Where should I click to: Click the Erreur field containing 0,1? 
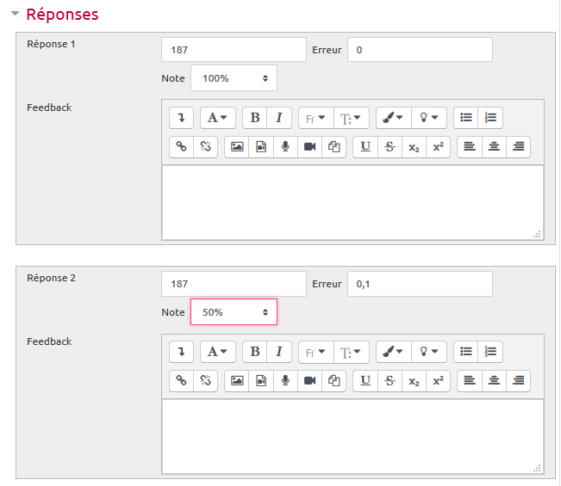click(420, 284)
